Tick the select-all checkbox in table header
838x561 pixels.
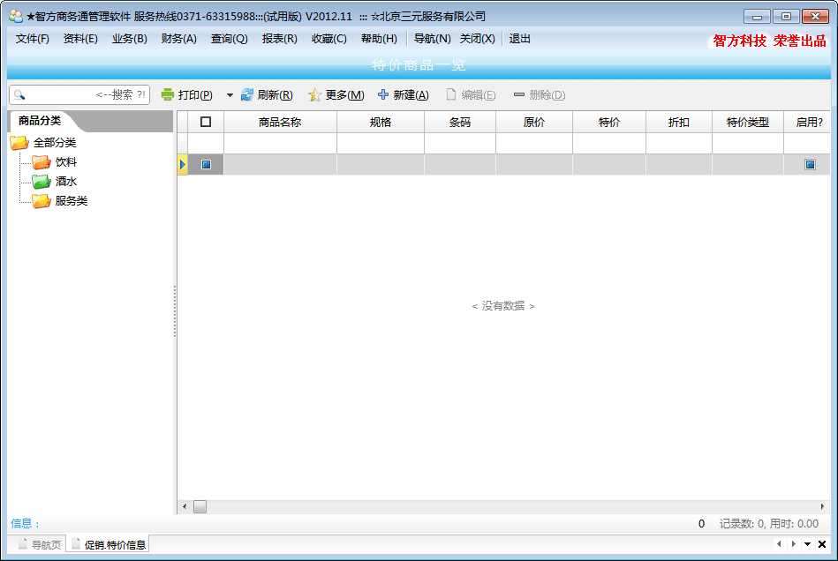[206, 123]
